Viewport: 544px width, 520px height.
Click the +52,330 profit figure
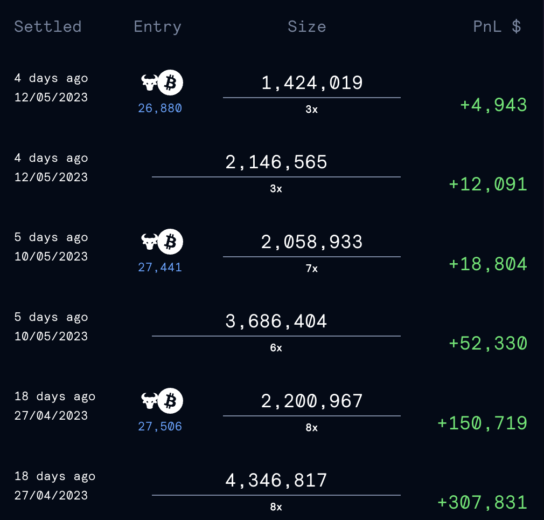point(488,344)
